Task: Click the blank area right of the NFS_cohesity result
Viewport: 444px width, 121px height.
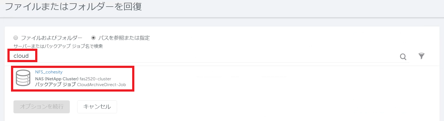Action: (286, 78)
